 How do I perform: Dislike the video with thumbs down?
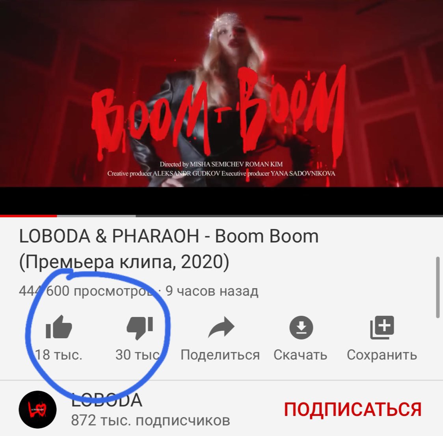click(140, 328)
